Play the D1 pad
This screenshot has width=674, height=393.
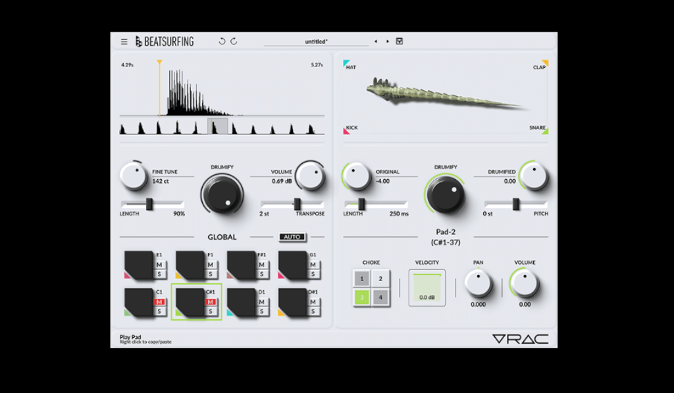pyautogui.click(x=241, y=302)
